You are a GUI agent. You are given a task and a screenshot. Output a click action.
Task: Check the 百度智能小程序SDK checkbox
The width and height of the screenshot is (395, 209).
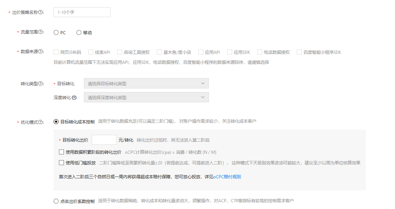click(299, 52)
